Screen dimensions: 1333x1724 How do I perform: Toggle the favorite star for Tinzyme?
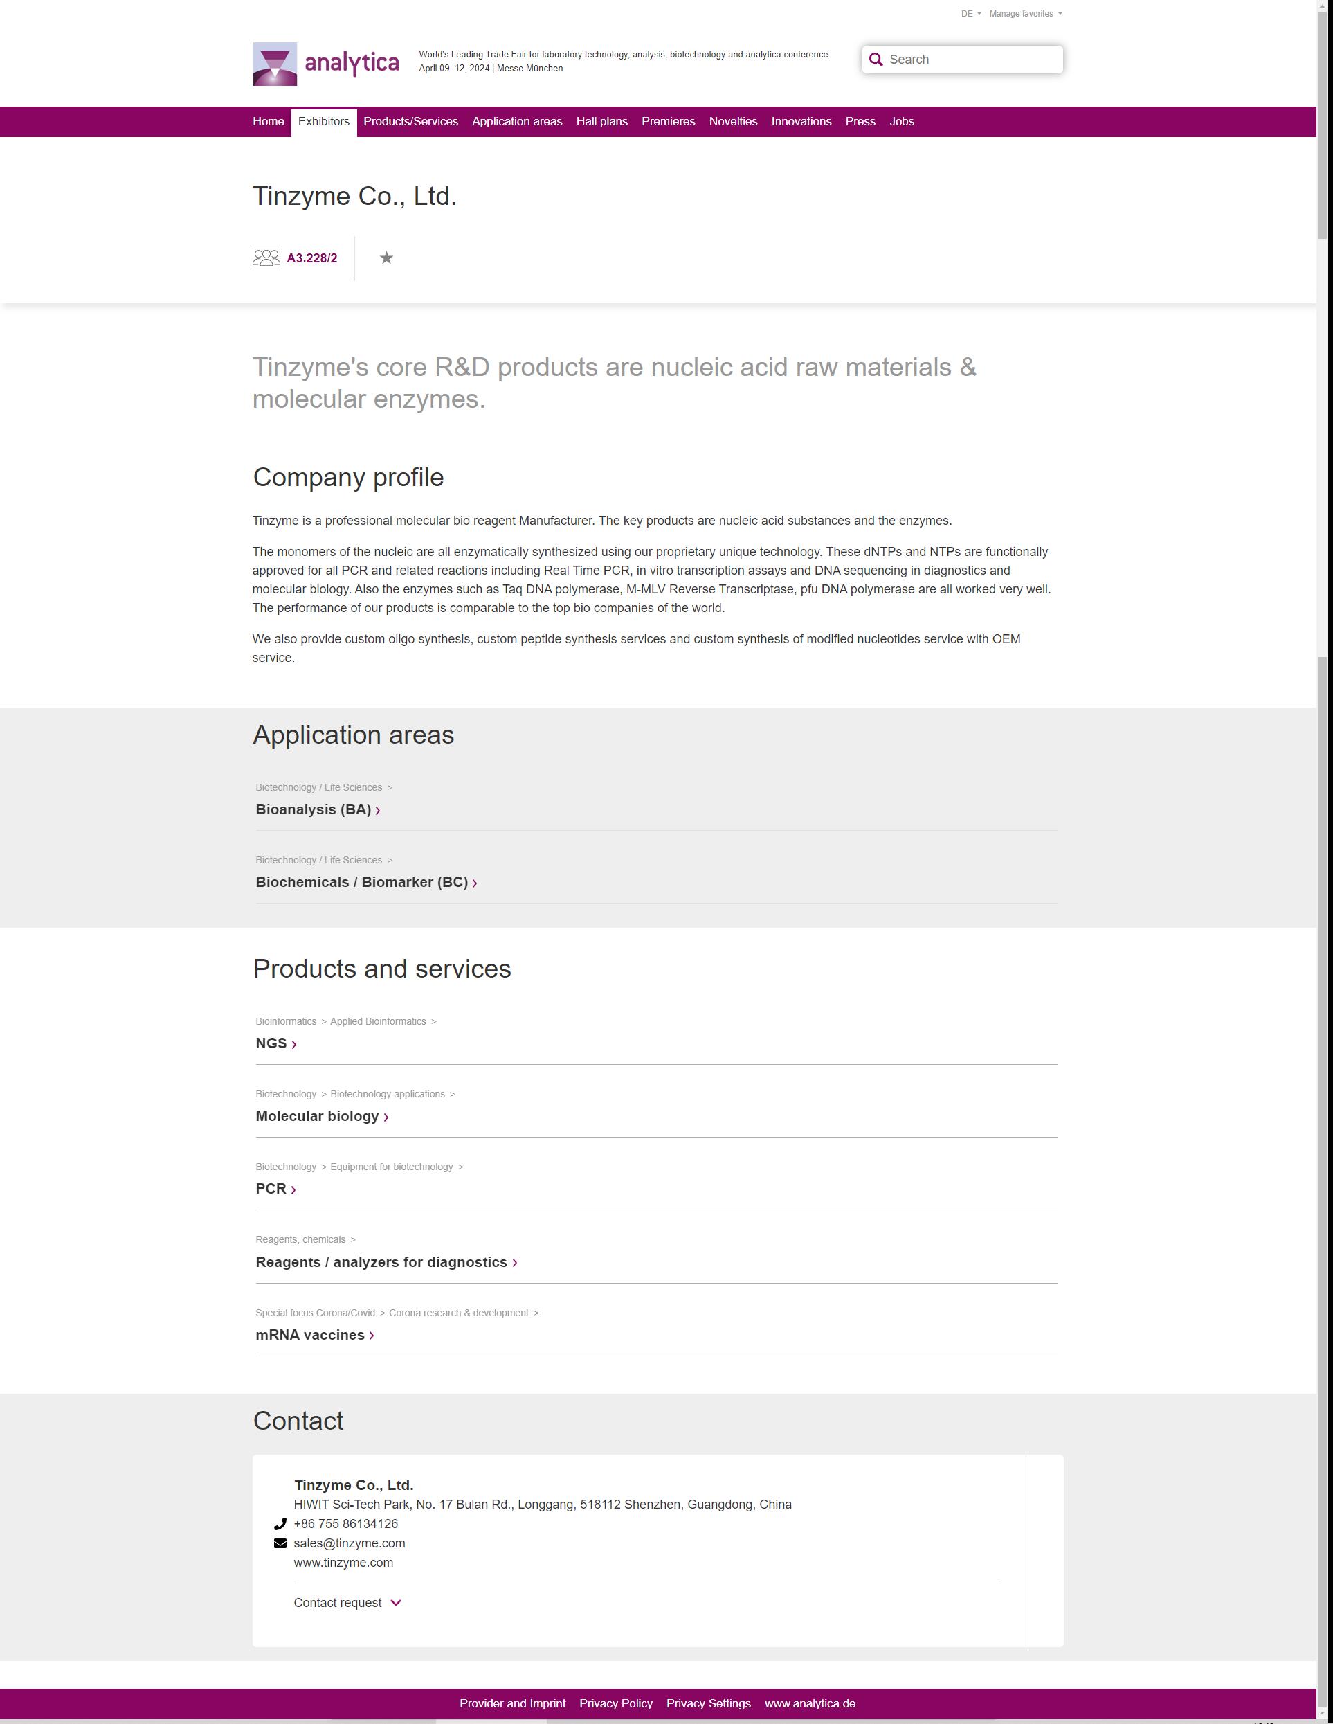click(386, 258)
